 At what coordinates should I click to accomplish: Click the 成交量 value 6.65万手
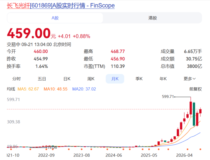pos(193,51)
